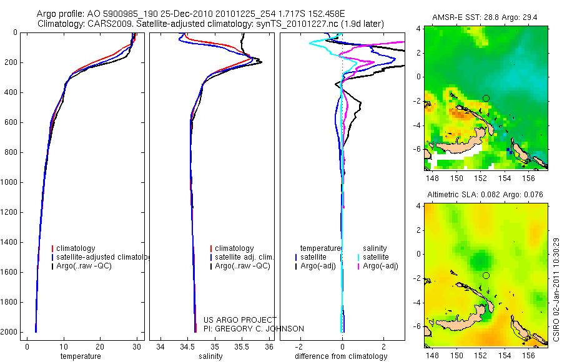Screen dimensions: 562x362
Task: Click magenta marker beside salinity 'Argo(-adj)'
Action: [358, 267]
